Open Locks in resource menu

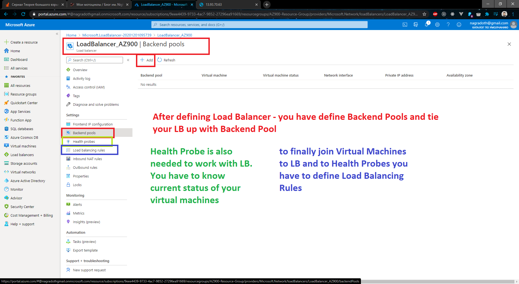[x=74, y=185]
